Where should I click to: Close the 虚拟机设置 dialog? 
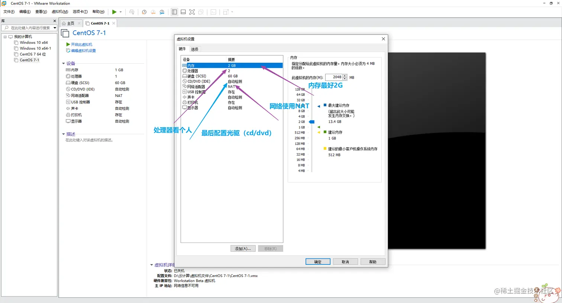[383, 39]
